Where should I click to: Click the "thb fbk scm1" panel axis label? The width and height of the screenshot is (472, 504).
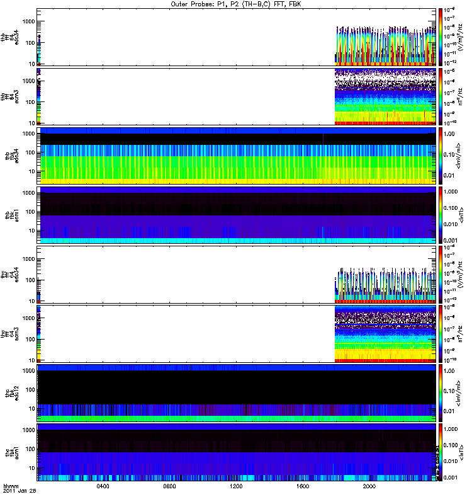tap(12, 215)
